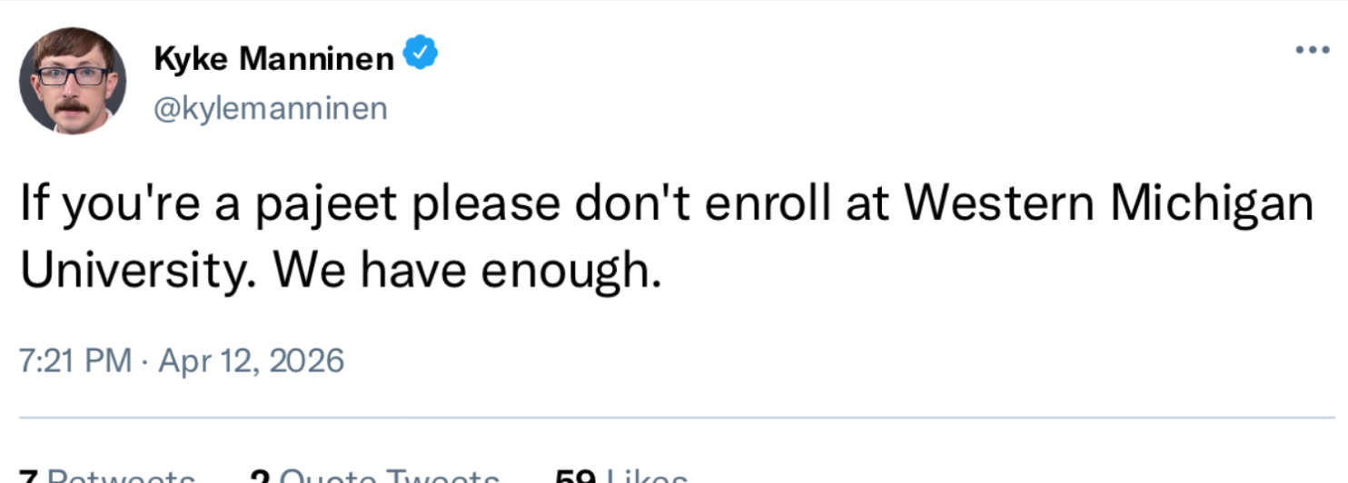Click the Apr 12, 2026 date

coord(252,360)
